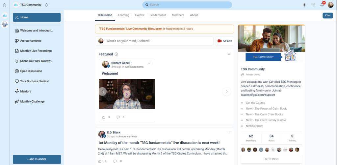Click the 34 Posts stat
The height and width of the screenshot is (165, 337).
[x=272, y=138]
